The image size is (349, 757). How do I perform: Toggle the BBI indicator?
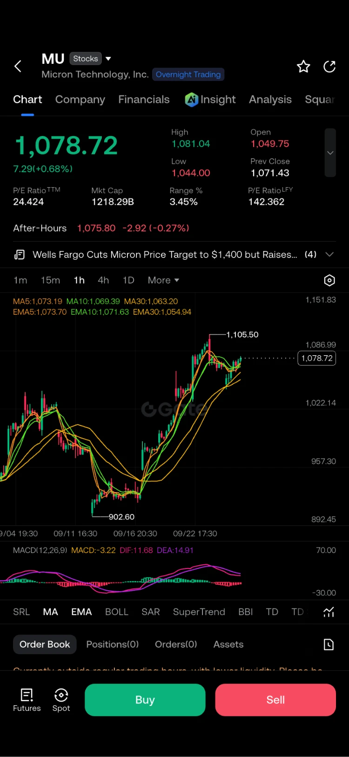click(245, 612)
